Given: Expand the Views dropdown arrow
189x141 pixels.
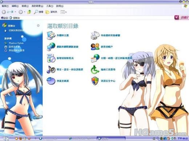Looking at the screenshot, I should (66, 12).
